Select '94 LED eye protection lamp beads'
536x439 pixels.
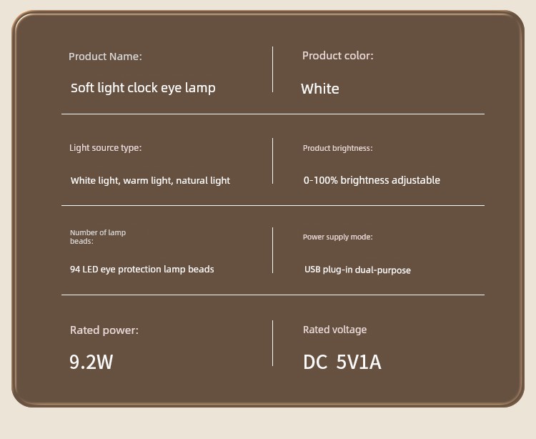tap(142, 270)
